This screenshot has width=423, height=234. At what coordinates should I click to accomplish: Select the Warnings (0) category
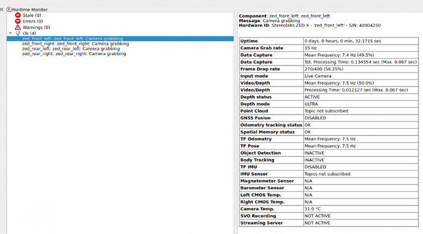tap(36, 27)
